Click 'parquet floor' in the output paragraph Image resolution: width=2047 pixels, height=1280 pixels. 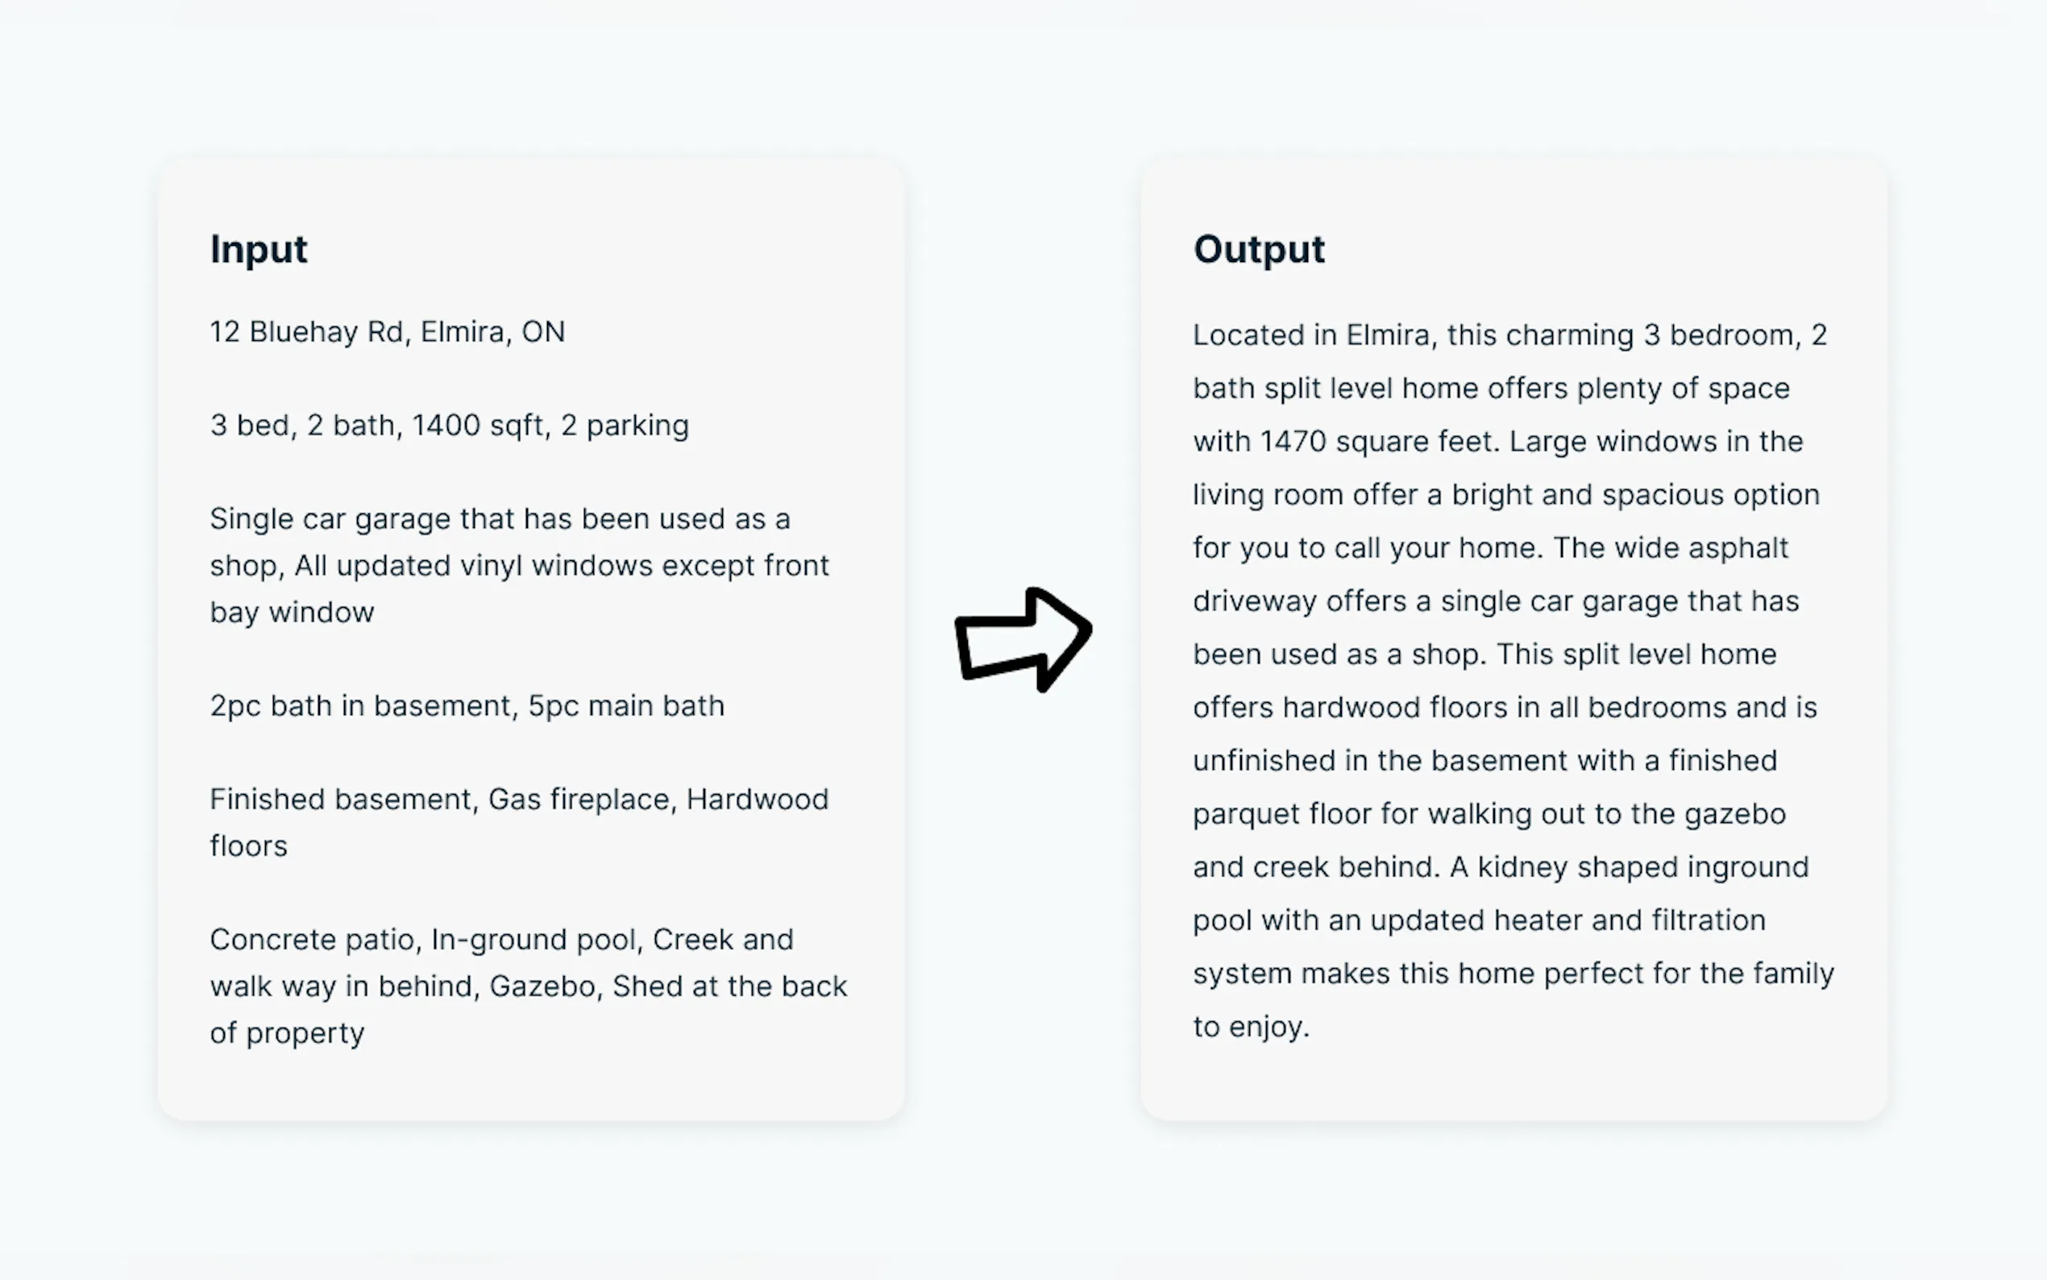[x=1282, y=814]
